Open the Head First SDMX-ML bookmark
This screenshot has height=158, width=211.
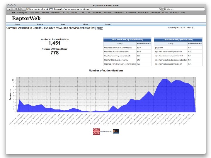tap(60, 13)
